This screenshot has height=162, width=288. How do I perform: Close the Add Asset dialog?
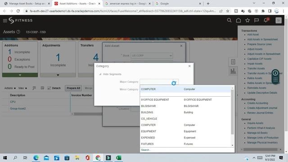[x=181, y=46]
